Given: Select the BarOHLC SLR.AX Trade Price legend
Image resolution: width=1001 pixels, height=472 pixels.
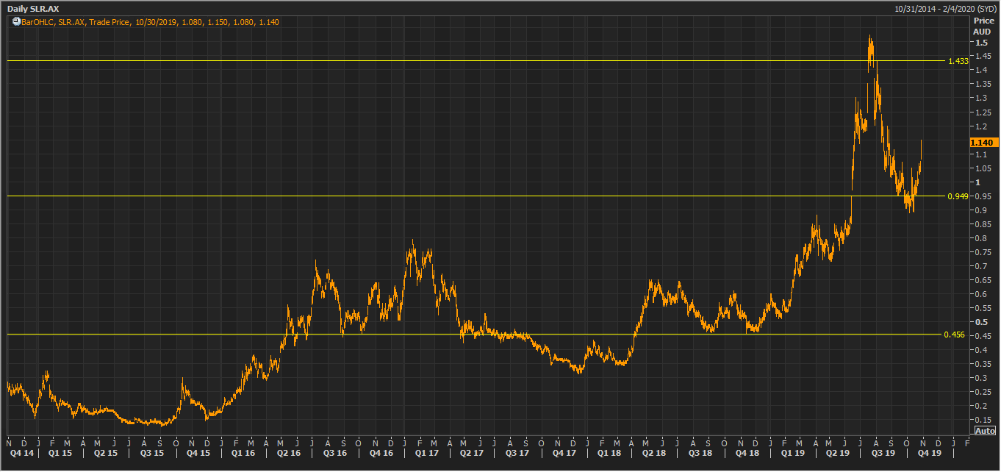Looking at the screenshot, I should [150, 22].
